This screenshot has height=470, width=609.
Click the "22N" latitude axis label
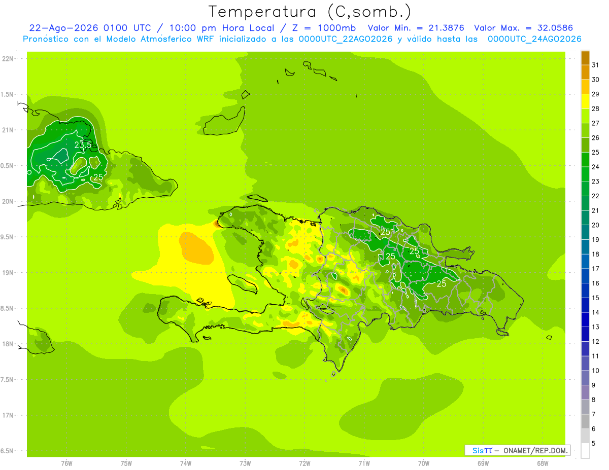click(x=7, y=59)
